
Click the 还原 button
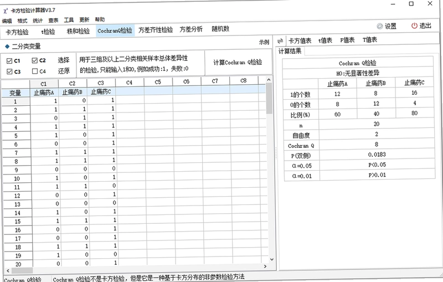point(64,71)
